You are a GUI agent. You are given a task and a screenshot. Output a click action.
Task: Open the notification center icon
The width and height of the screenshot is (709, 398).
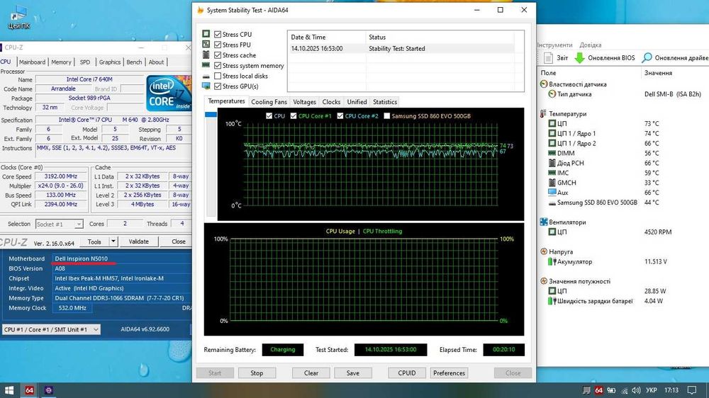(x=692, y=390)
